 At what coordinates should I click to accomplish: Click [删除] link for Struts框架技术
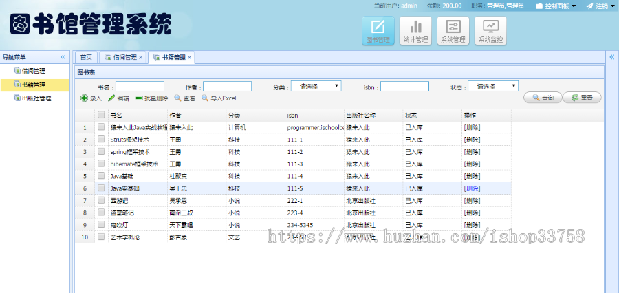[472, 140]
